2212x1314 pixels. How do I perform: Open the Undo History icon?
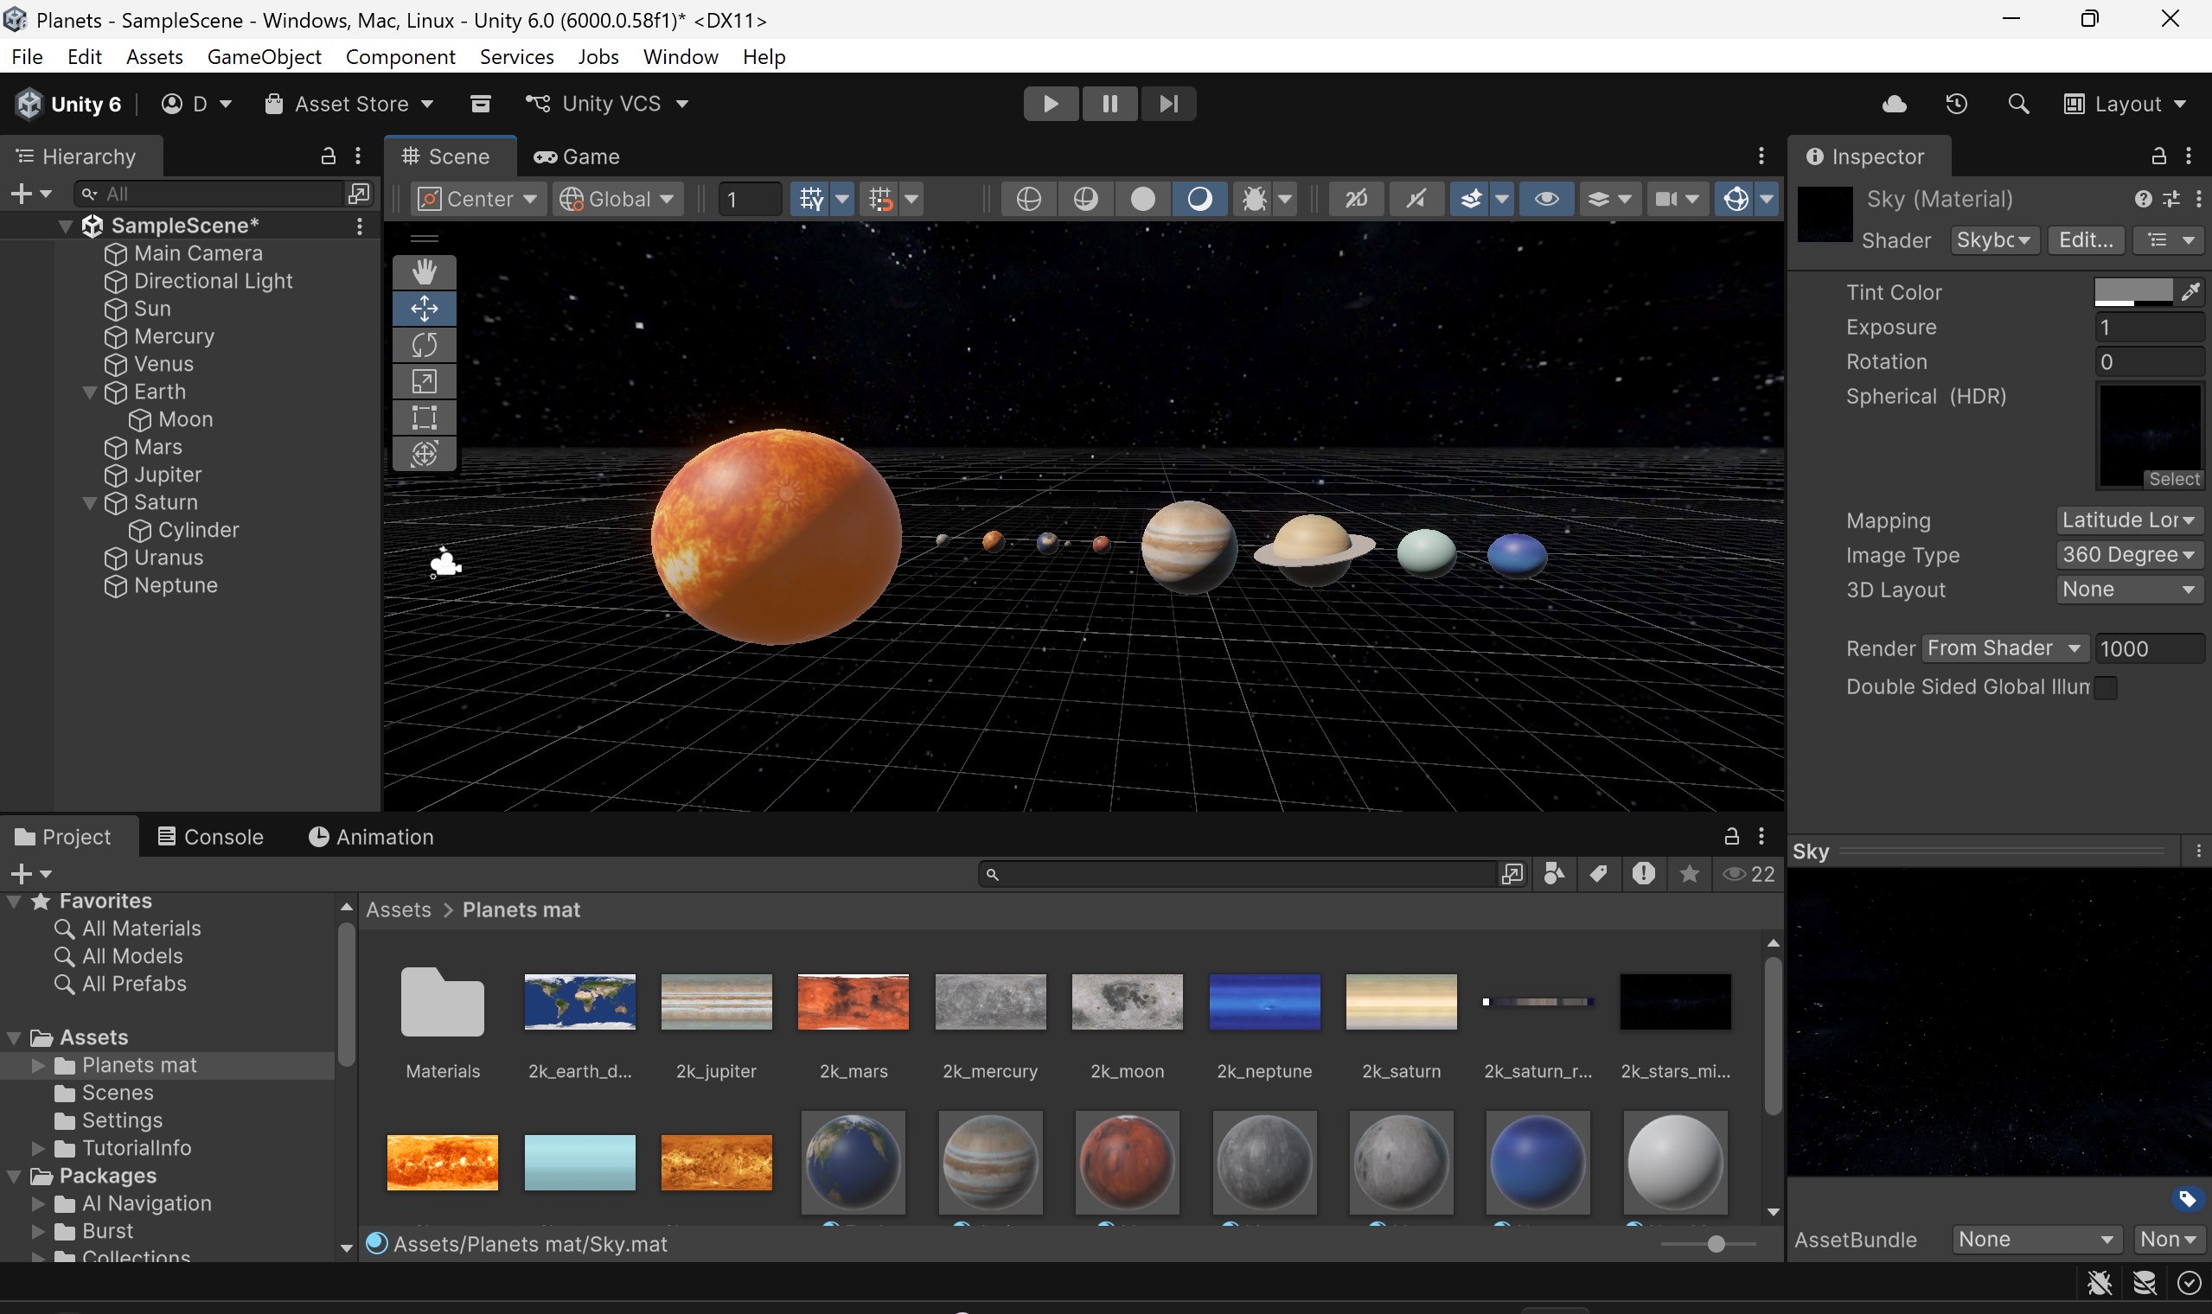1956,104
